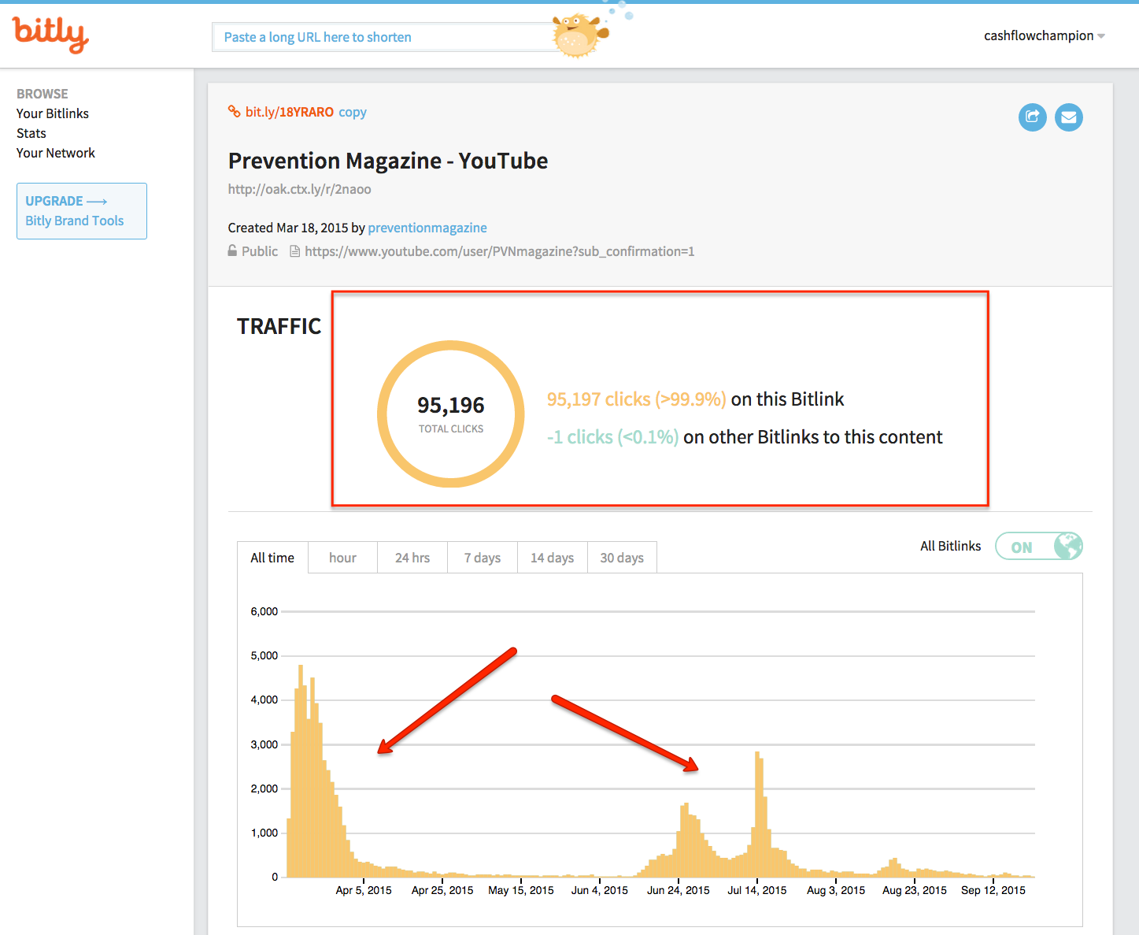The image size is (1139, 935).
Task: Open Your Bitlinks in sidebar
Action: [53, 113]
